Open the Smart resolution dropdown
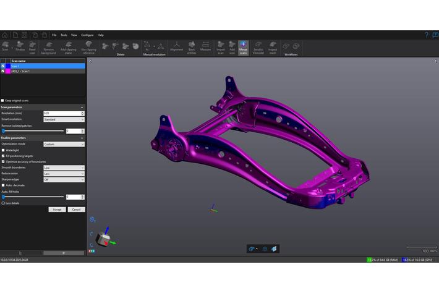 [x=64, y=119]
